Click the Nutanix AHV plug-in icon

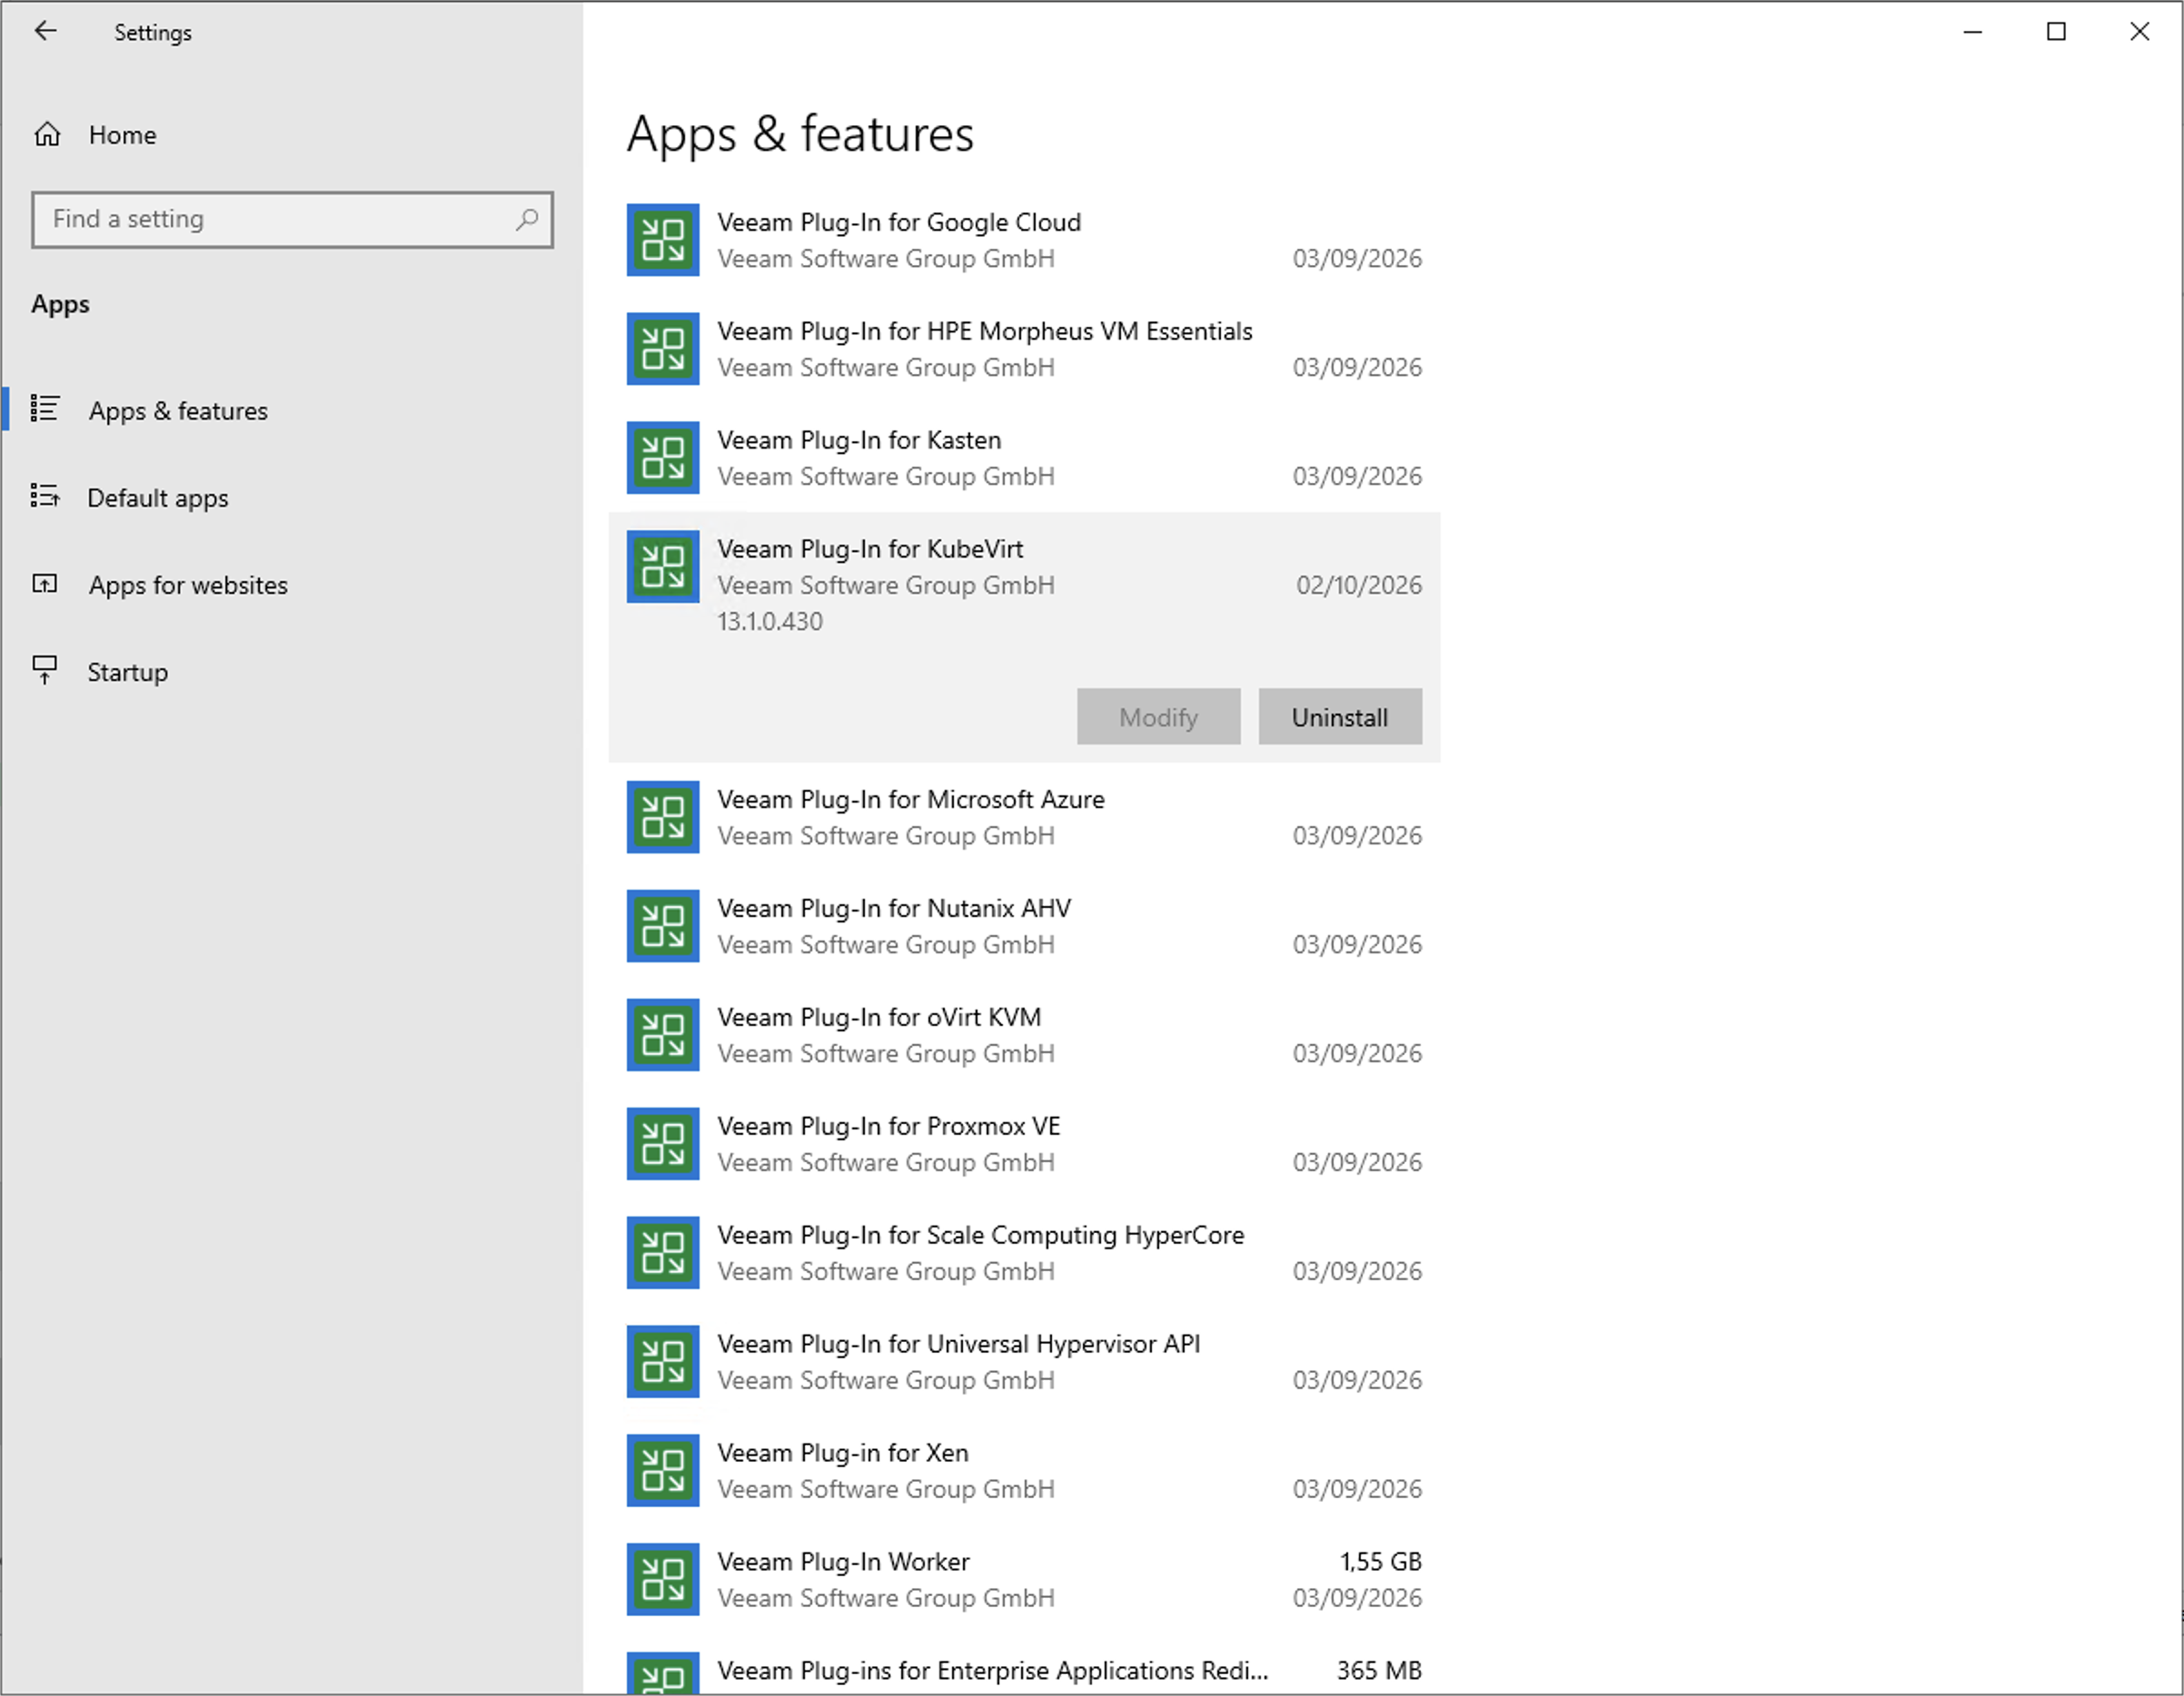663,925
